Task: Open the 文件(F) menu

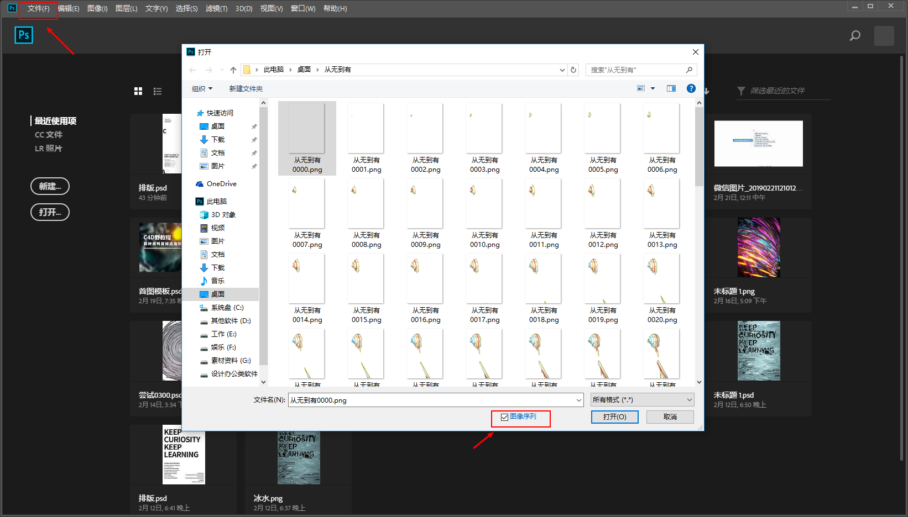Action: click(38, 9)
